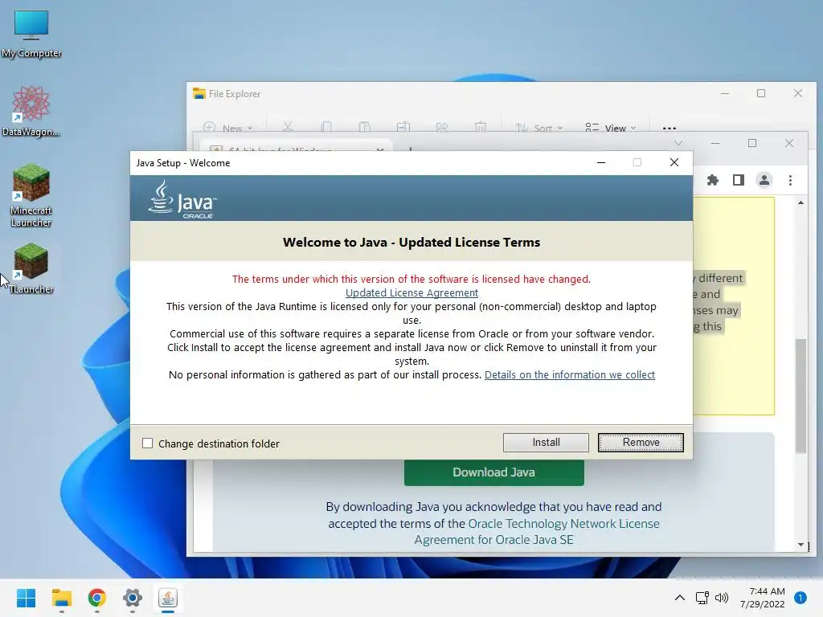Image resolution: width=823 pixels, height=617 pixels.
Task: Click the 7:44 AM clock
Action: 767,591
